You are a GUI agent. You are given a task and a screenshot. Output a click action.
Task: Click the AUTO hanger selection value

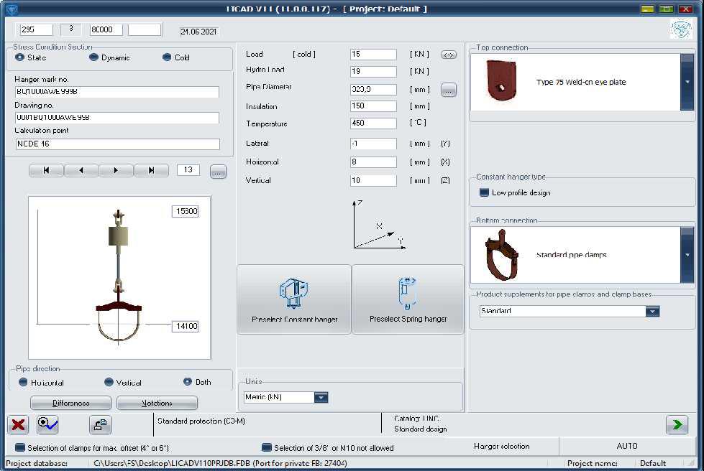click(x=627, y=446)
